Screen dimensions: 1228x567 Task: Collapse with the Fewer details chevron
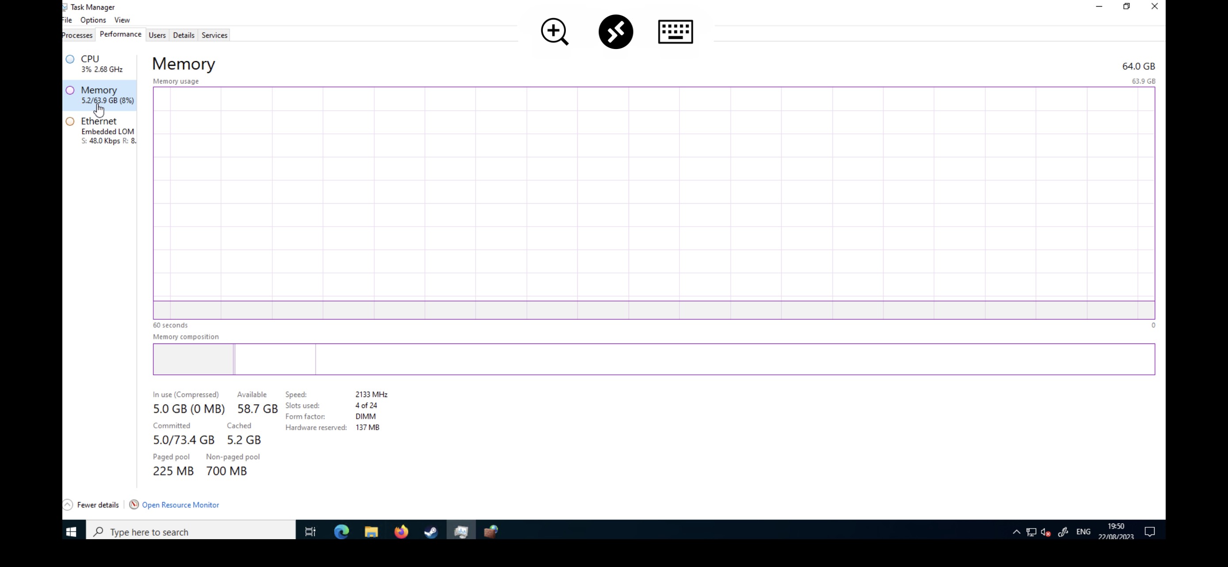[x=68, y=505]
